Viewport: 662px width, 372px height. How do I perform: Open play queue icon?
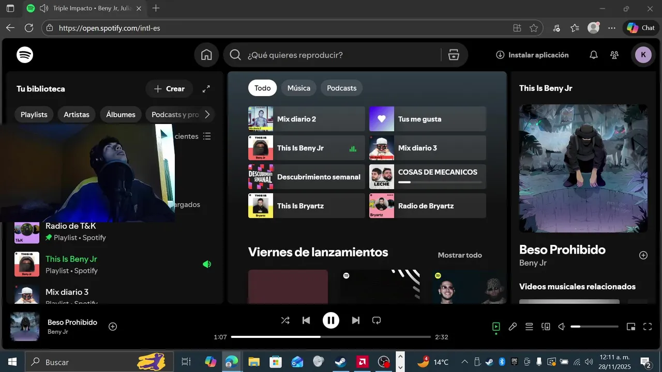(x=529, y=327)
